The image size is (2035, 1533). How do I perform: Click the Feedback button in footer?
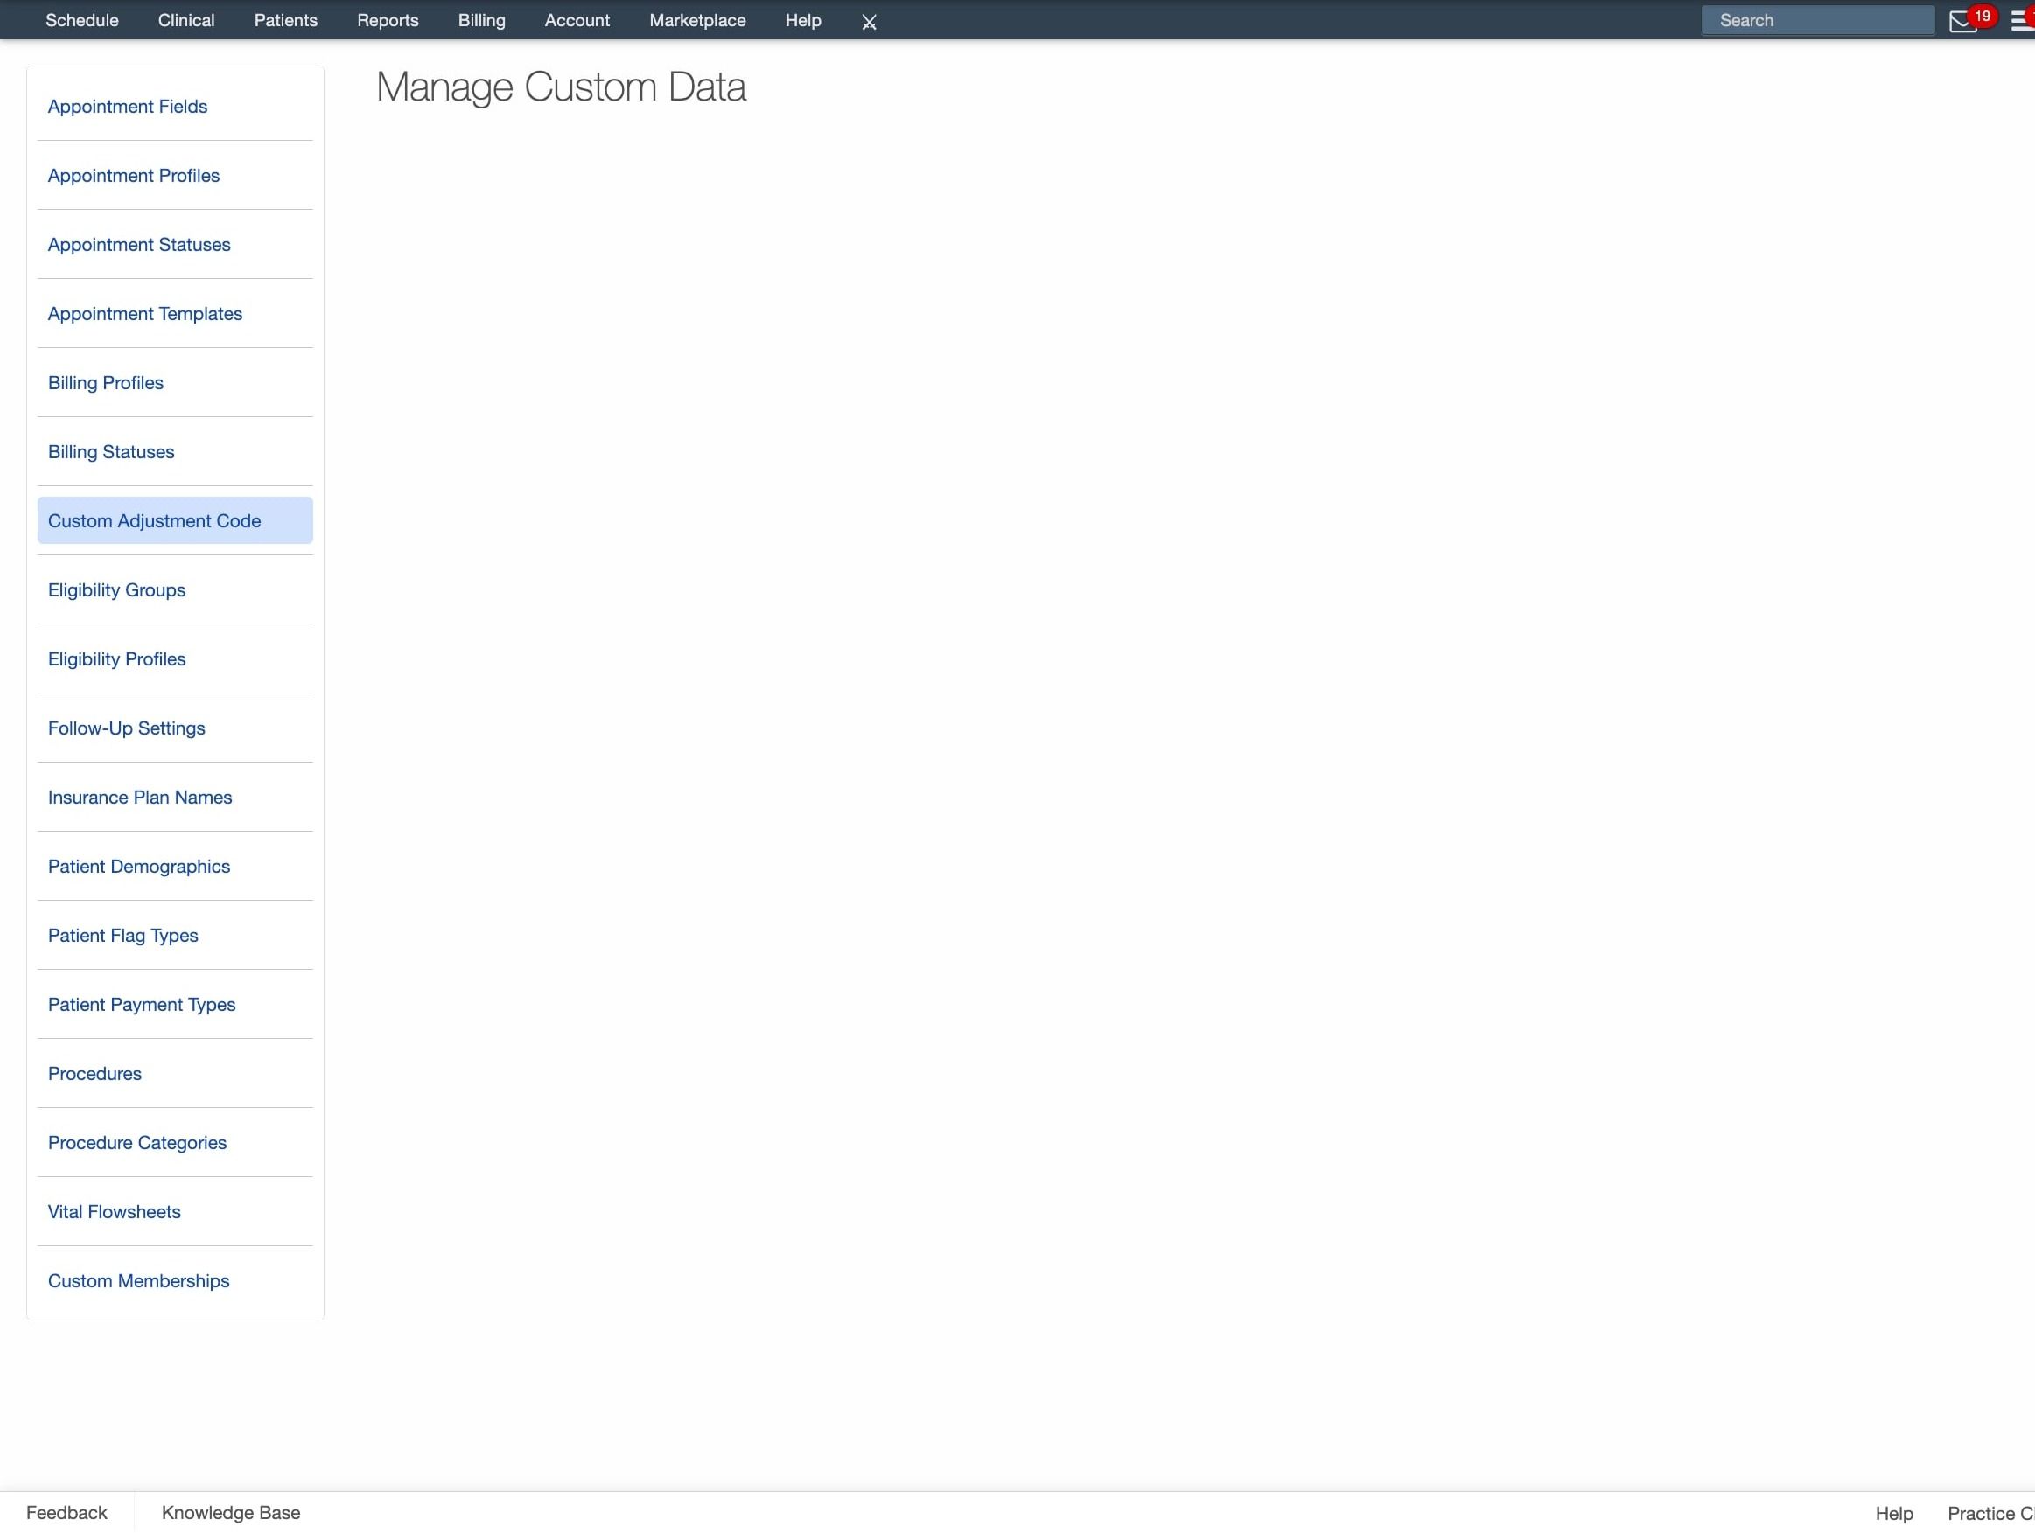coord(66,1513)
